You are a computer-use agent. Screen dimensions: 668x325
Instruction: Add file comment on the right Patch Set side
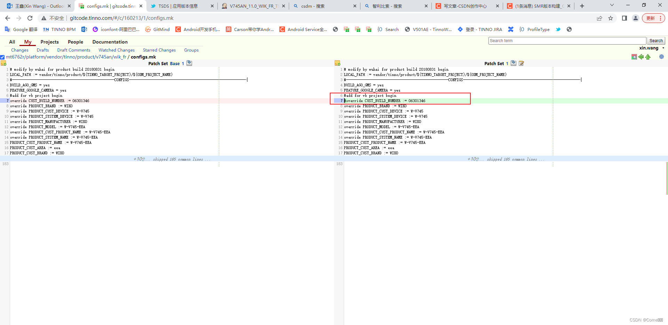pos(337,63)
